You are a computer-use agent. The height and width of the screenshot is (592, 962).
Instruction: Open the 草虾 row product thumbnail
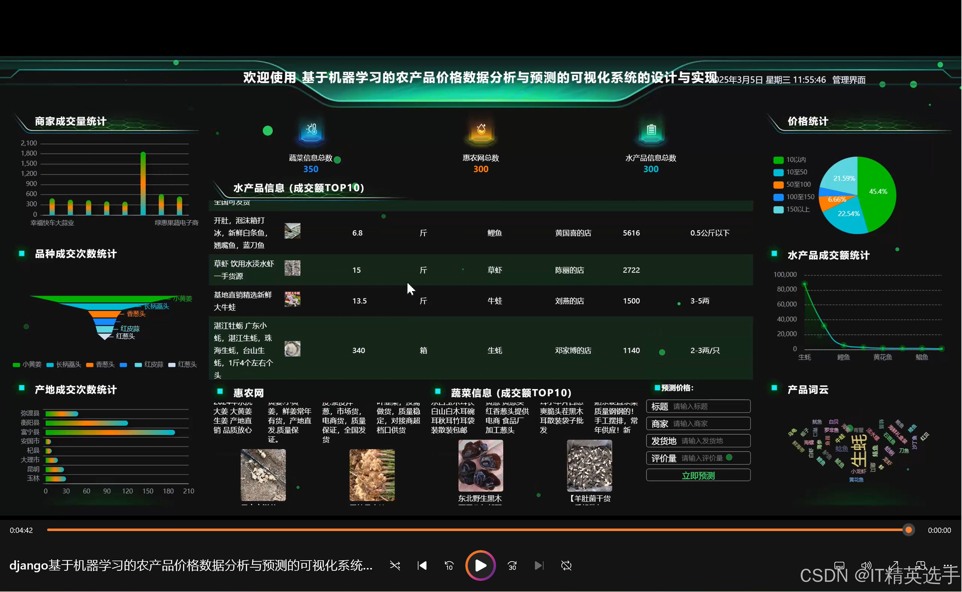[292, 268]
